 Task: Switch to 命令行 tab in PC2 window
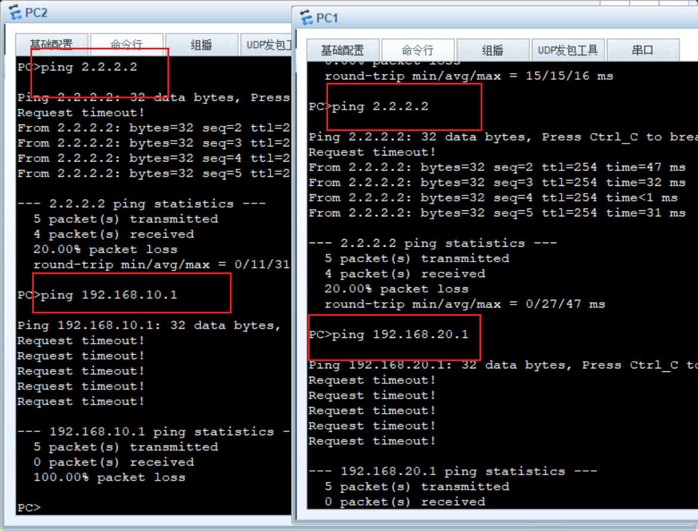point(126,45)
